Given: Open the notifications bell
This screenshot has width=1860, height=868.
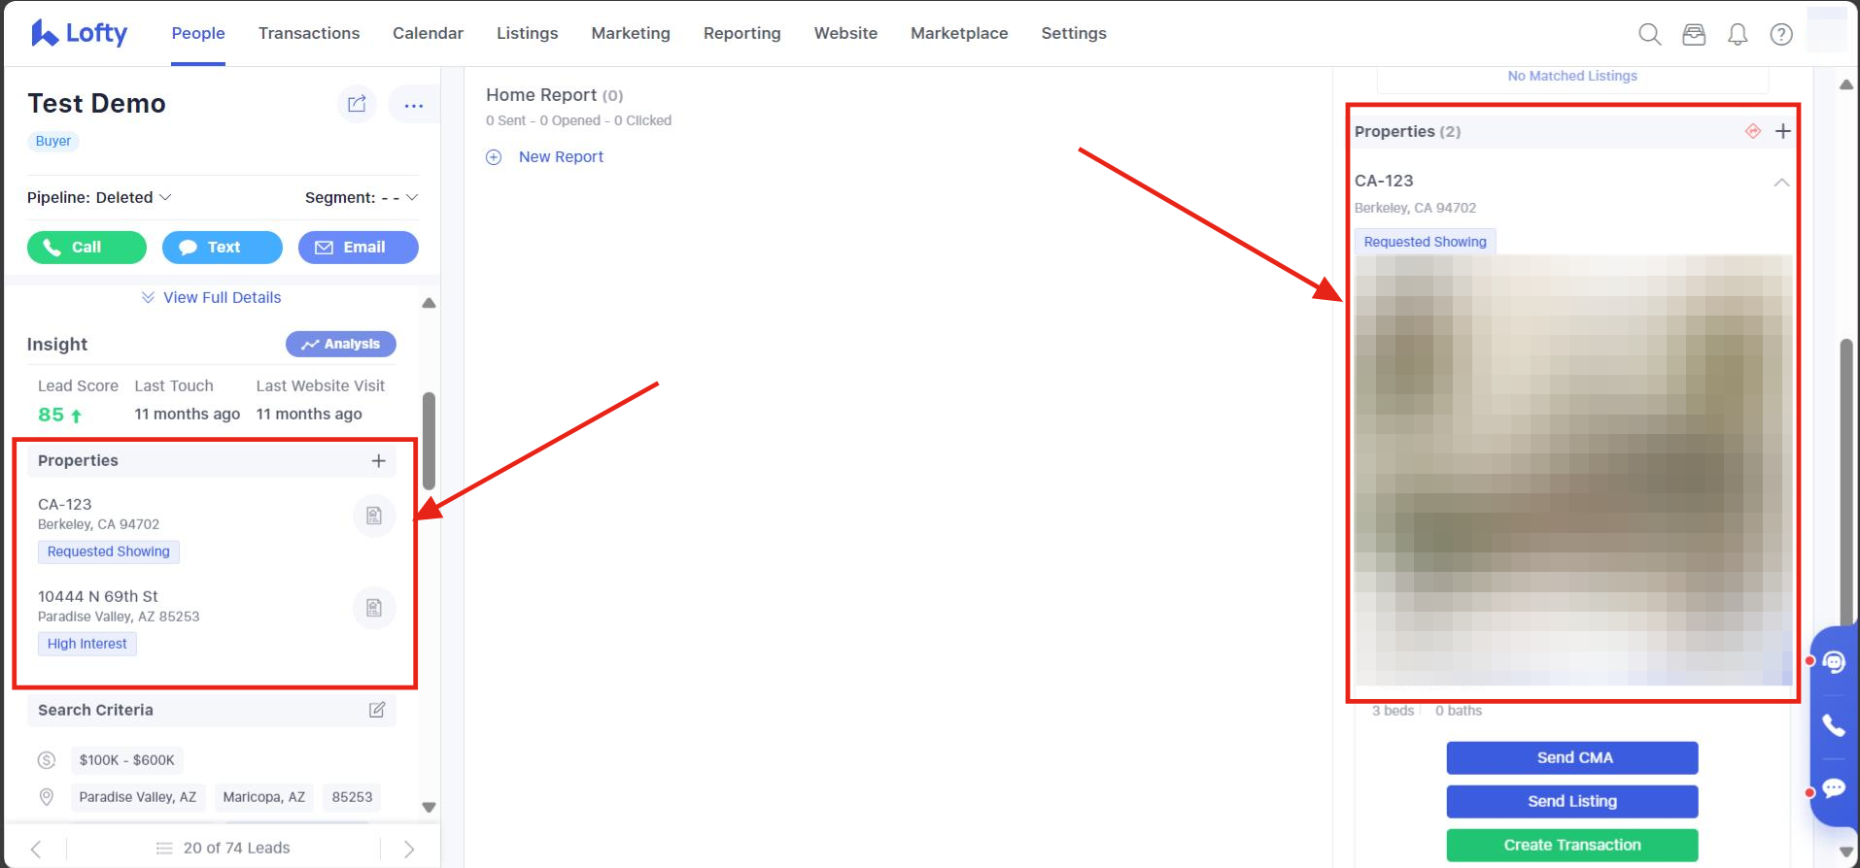Looking at the screenshot, I should coord(1738,34).
